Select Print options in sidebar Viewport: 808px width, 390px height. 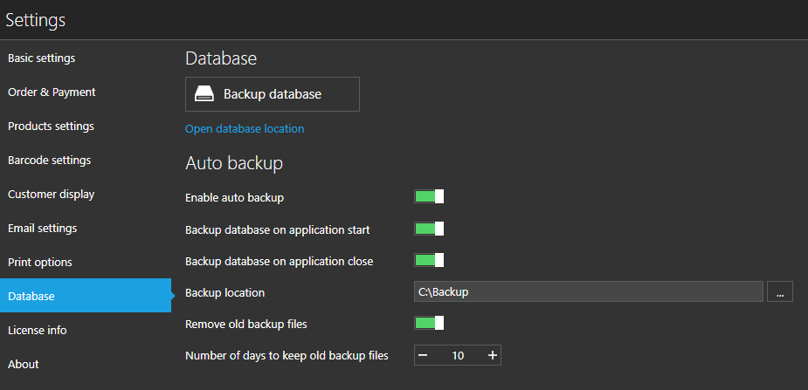[40, 263]
